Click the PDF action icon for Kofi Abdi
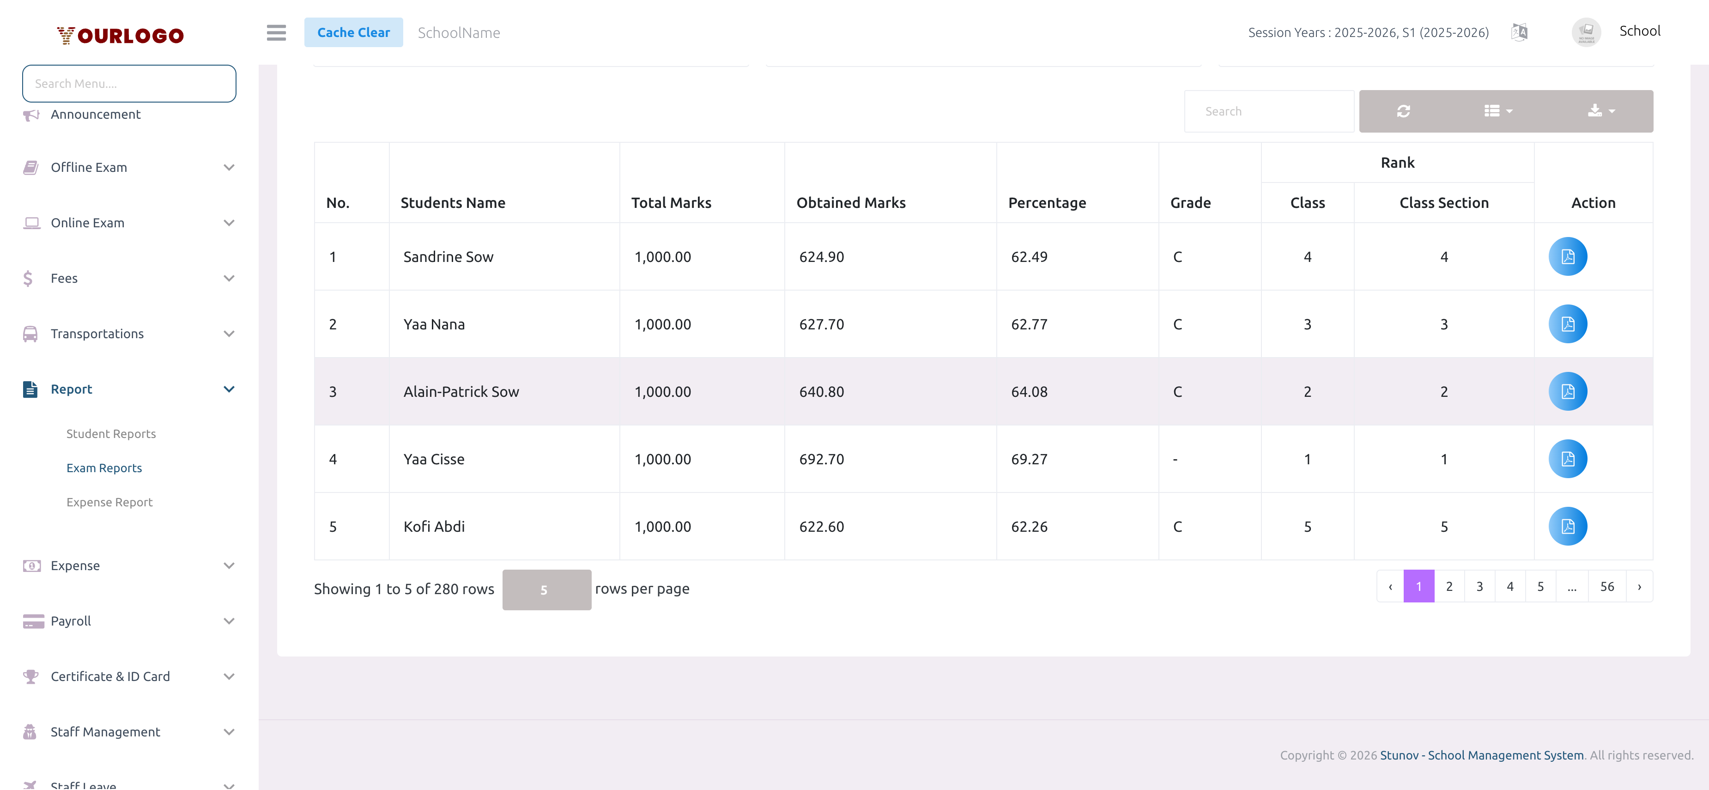The width and height of the screenshot is (1709, 790). tap(1567, 527)
